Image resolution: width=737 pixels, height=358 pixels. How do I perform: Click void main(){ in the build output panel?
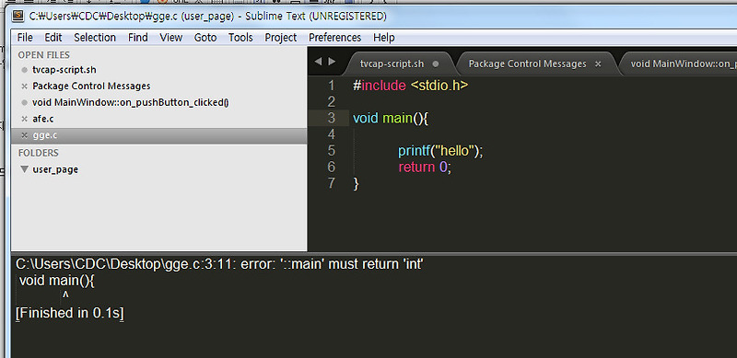coord(57,281)
